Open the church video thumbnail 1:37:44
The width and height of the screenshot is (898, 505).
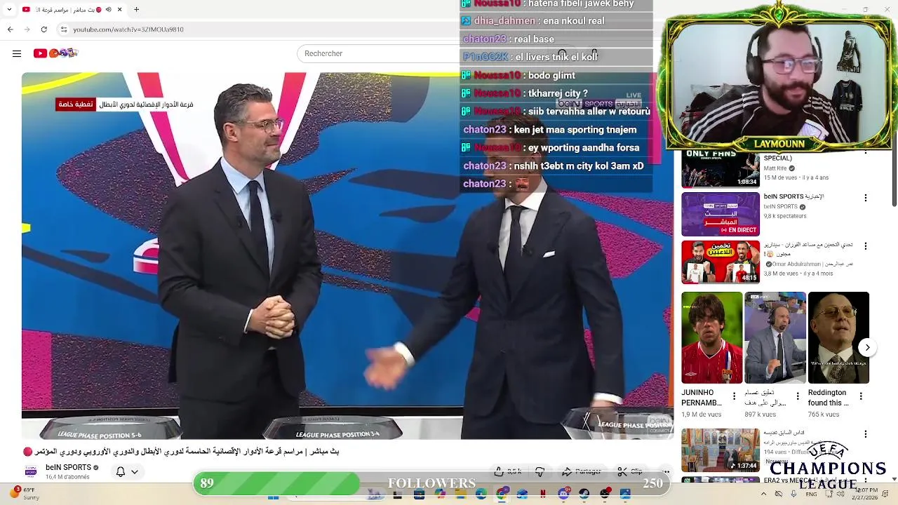click(721, 450)
